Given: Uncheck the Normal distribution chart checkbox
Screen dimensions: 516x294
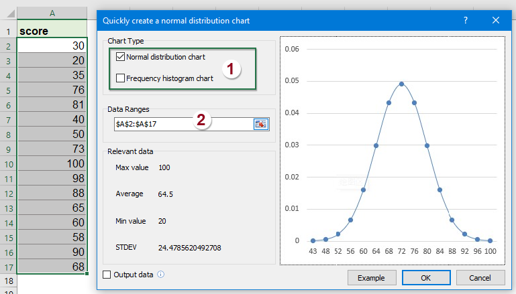Looking at the screenshot, I should click(121, 58).
